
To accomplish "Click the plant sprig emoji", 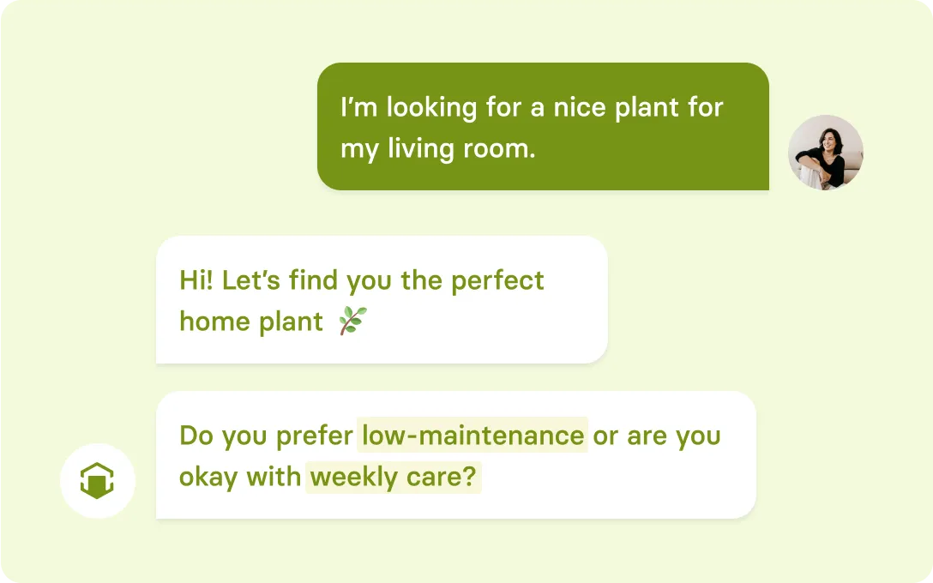I will (352, 322).
